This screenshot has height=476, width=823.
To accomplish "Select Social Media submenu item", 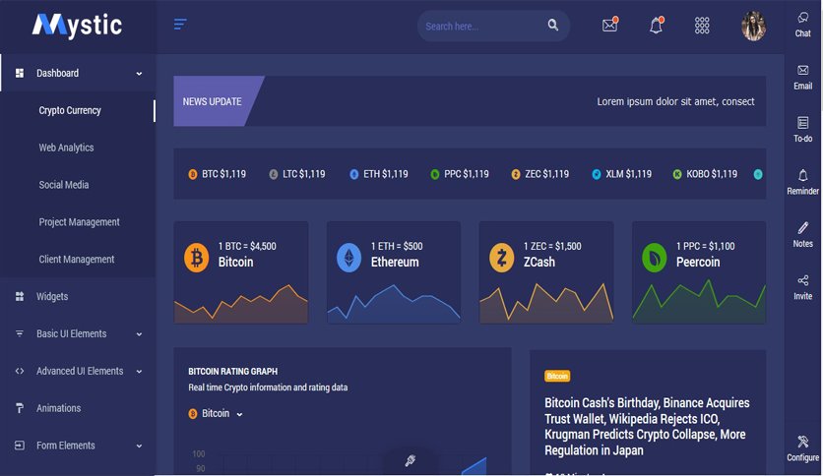I will coord(64,185).
